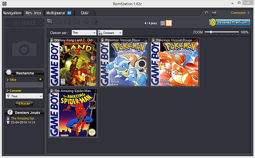255x158 pixels.
Task: Click the add search criterion plus icon
Action: pyautogui.click(x=40, y=79)
